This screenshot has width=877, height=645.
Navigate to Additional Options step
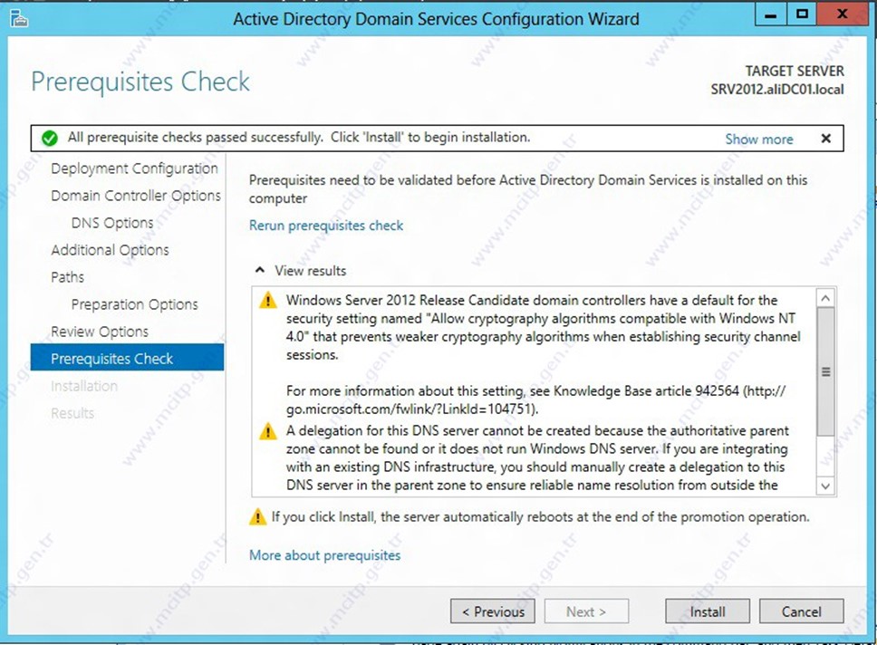tap(111, 250)
